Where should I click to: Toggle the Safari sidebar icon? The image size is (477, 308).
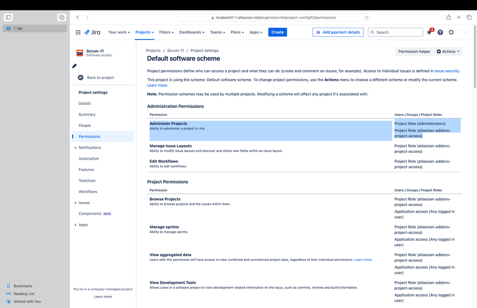[9, 17]
